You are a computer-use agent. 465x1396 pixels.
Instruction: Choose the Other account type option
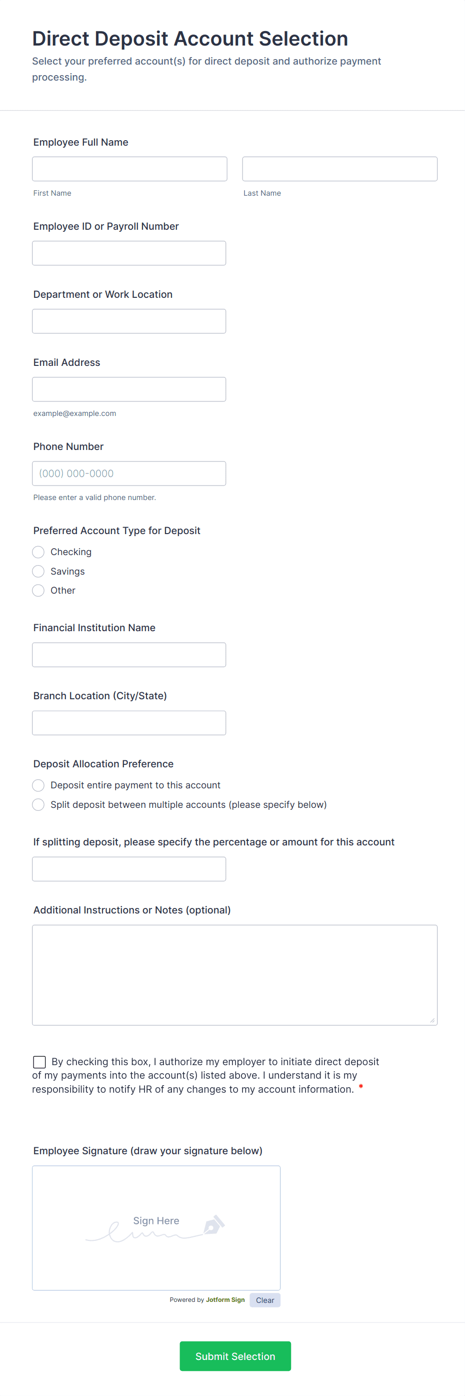click(38, 590)
